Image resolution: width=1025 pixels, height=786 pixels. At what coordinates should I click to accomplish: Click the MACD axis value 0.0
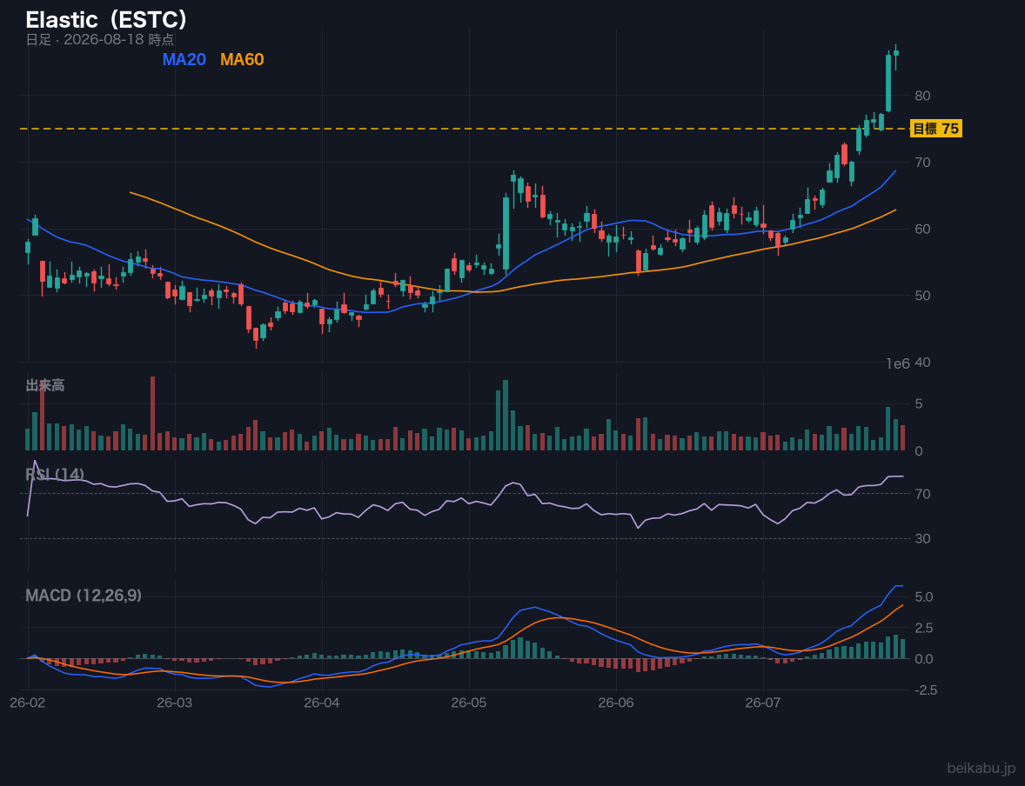click(924, 659)
